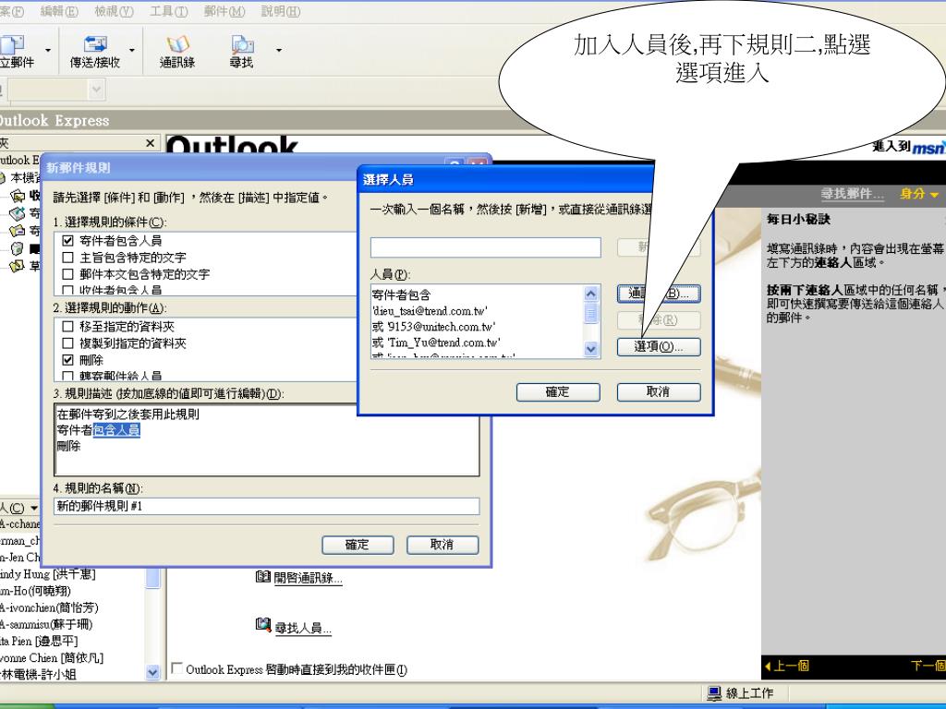The height and width of the screenshot is (709, 946).
Task: Toggle 寄件者包含人員 condition checkbox
Action: click(68, 241)
